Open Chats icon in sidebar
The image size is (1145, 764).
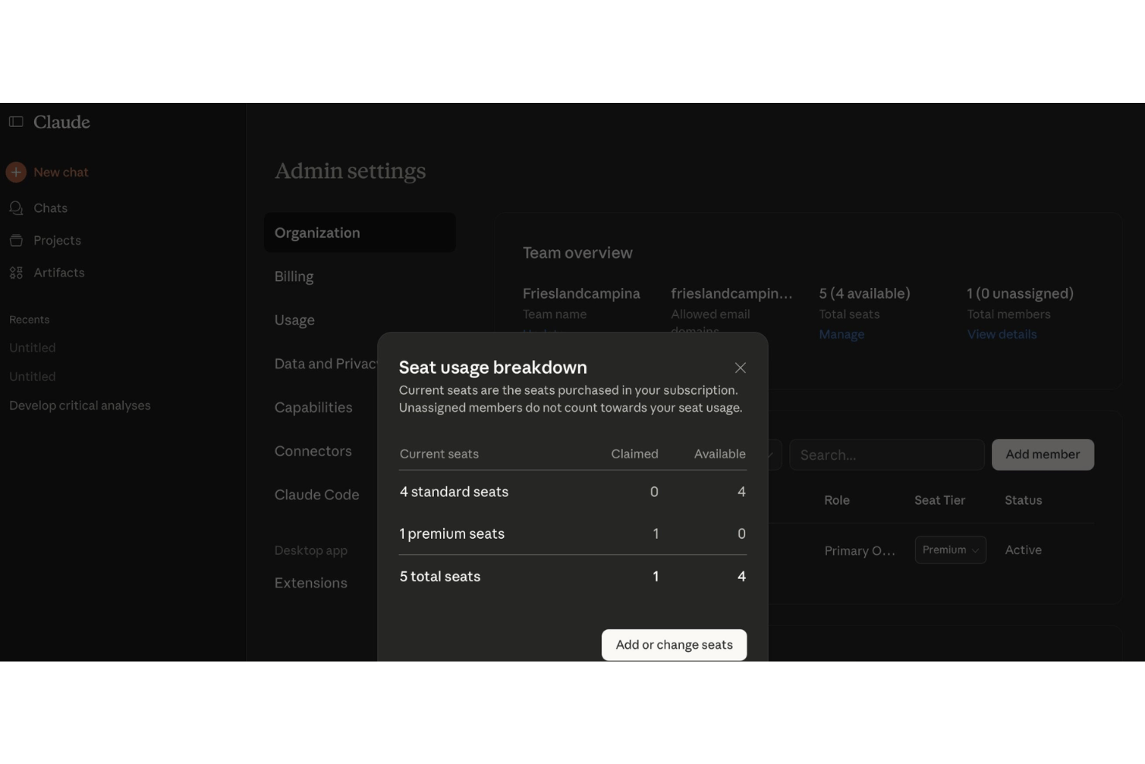[16, 208]
